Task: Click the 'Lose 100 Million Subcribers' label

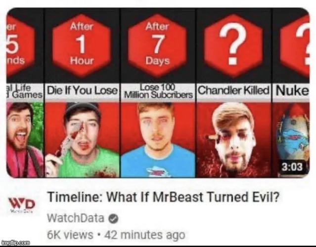Action: point(158,91)
